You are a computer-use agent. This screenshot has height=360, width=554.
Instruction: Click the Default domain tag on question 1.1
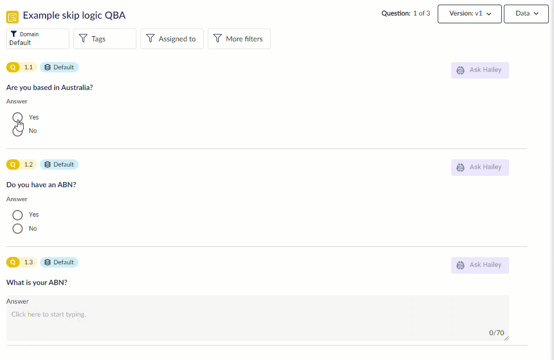tap(59, 67)
